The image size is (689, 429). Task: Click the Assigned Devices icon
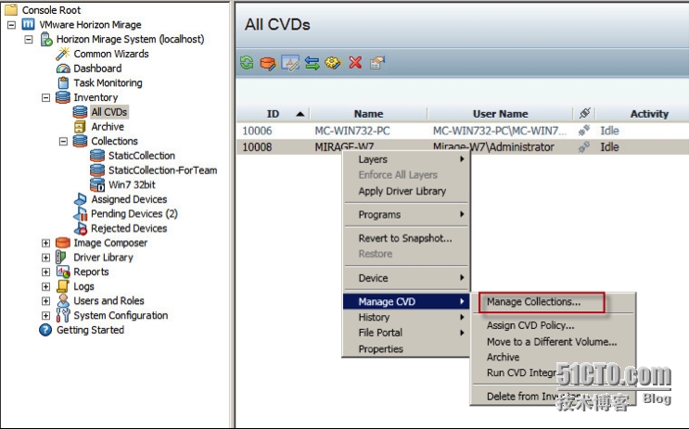(81, 199)
